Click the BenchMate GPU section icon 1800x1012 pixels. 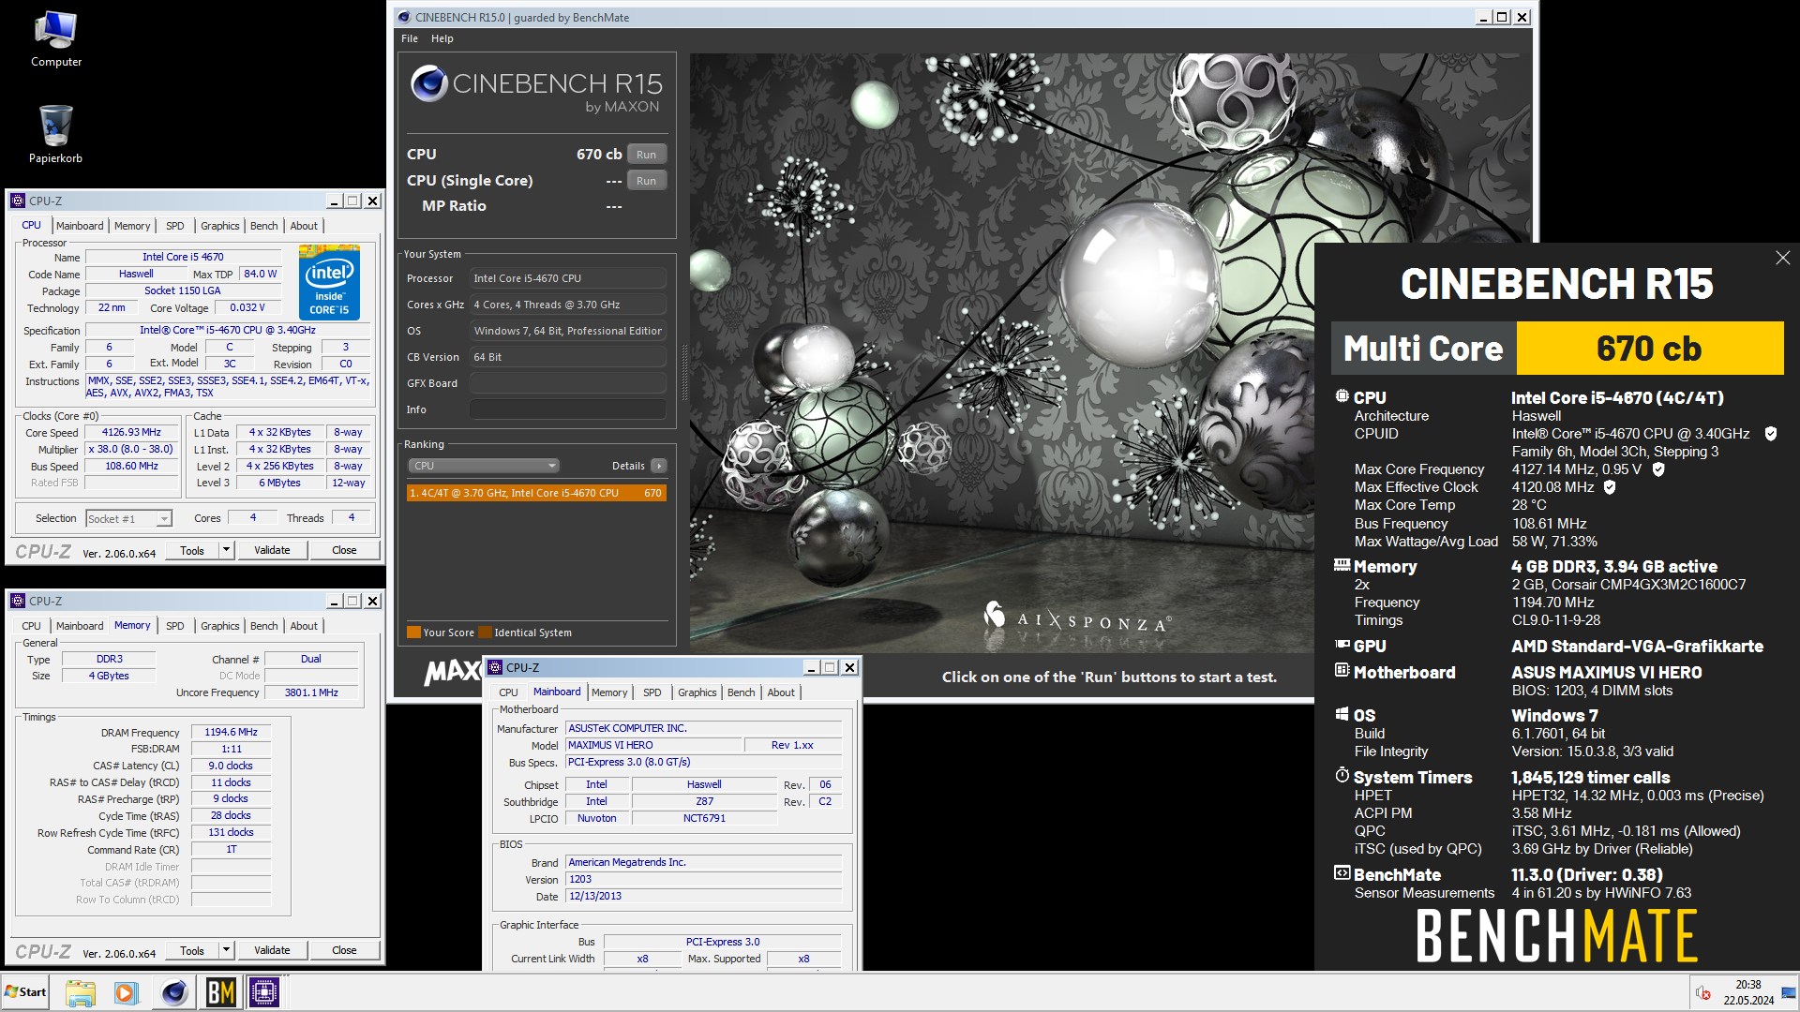tap(1342, 645)
